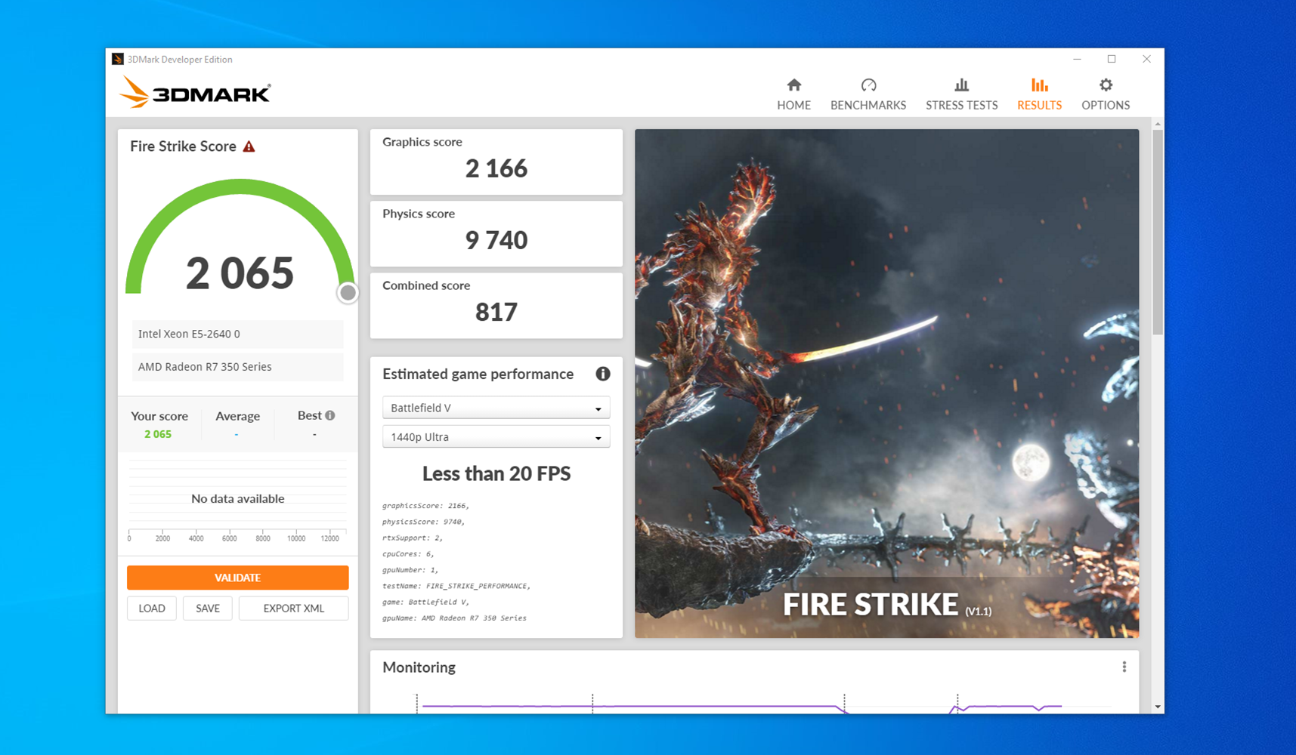Click the main score 2 065

[240, 273]
